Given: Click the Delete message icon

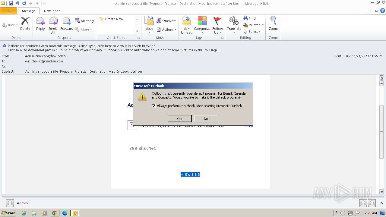Looking at the screenshot, I should point(25,24).
